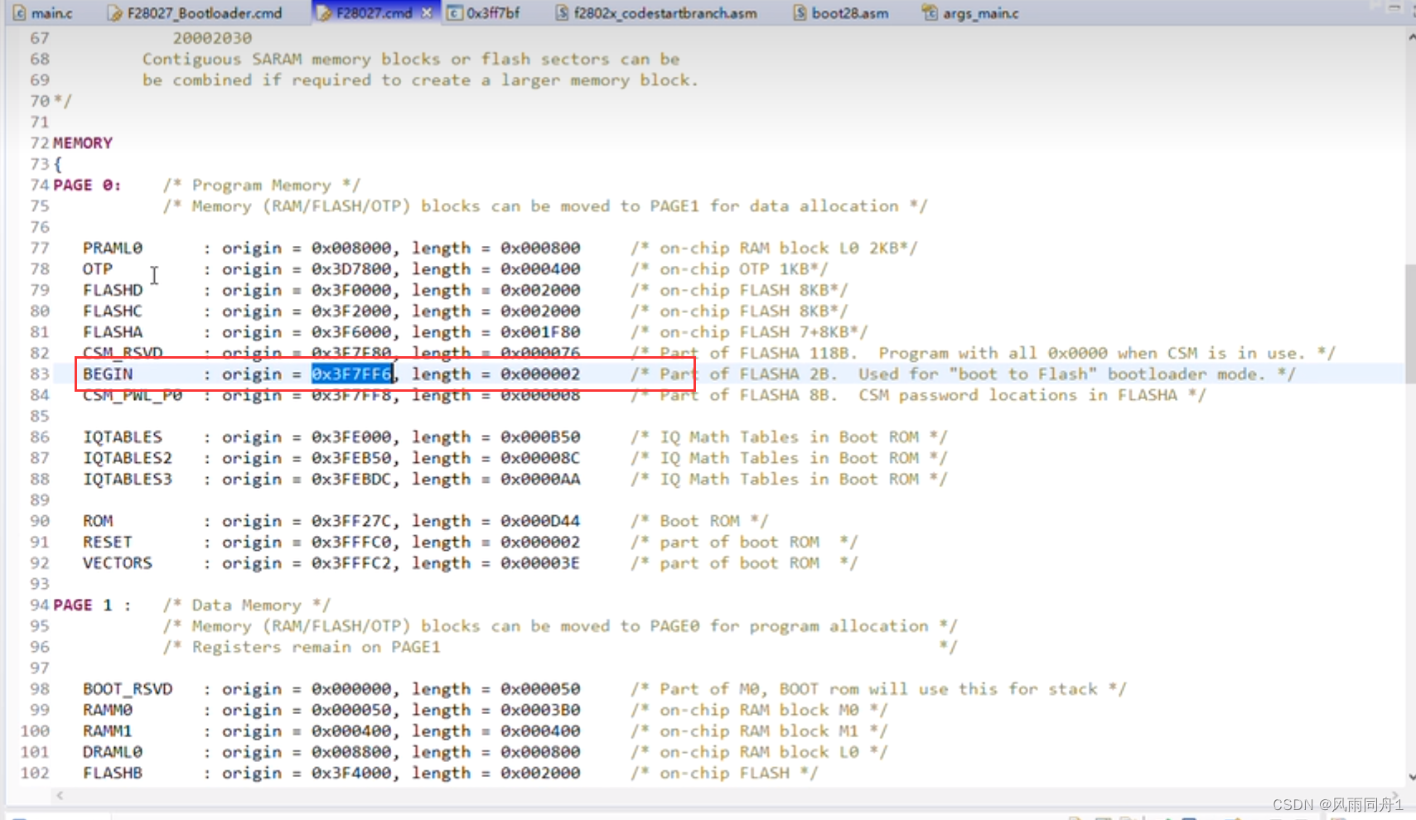
Task: Click the FLASHA memory block name
Action: point(113,331)
